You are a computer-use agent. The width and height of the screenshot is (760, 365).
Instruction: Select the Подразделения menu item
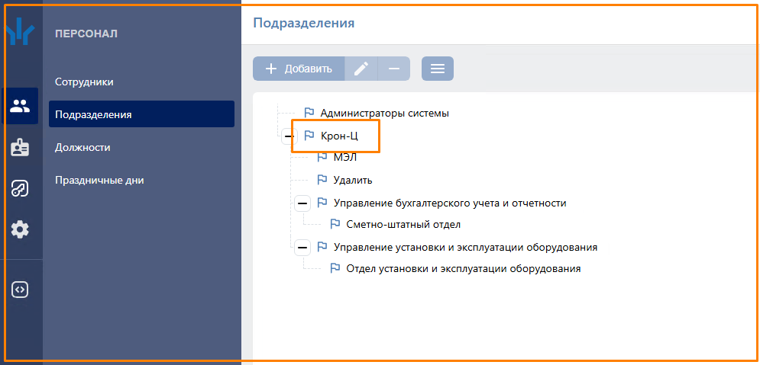tap(93, 114)
